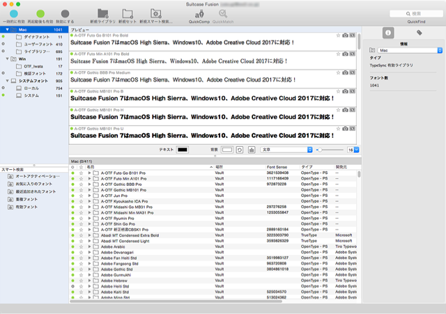Toggle favorite star for Adobe Arabic
Image resolution: width=446 pixels, height=314 pixels.
coord(81,246)
